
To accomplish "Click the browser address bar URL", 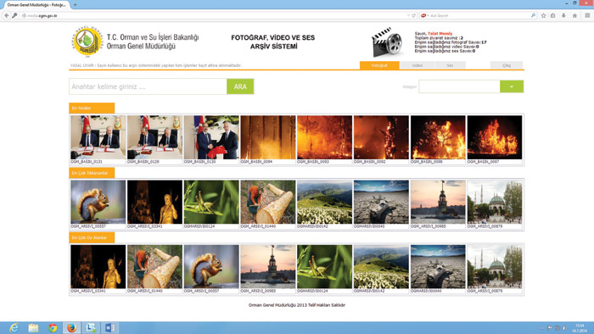I will [42, 15].
